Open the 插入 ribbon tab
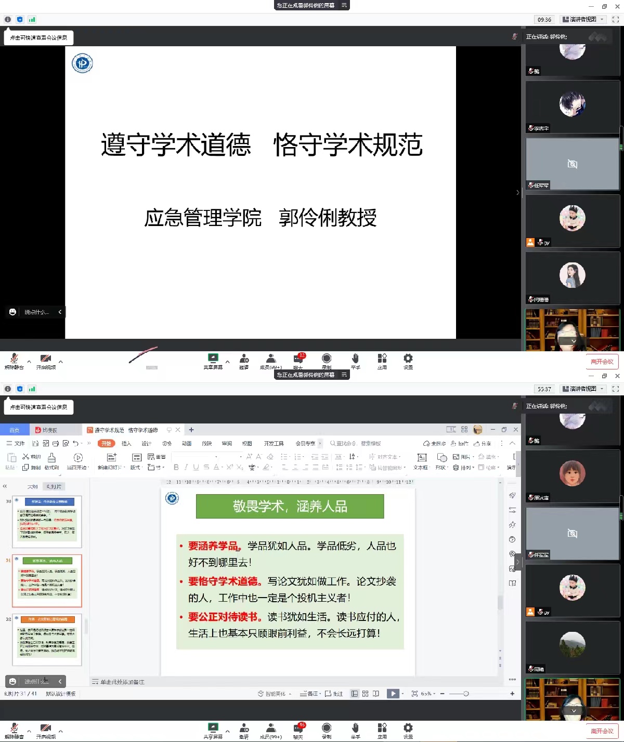This screenshot has width=624, height=742. [x=126, y=443]
